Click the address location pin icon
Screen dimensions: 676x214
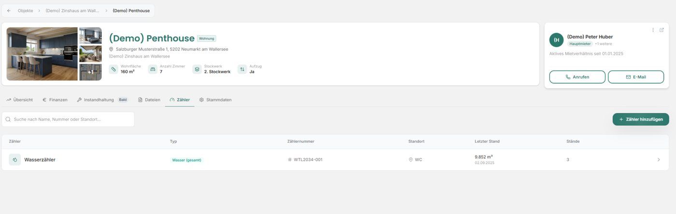click(111, 49)
